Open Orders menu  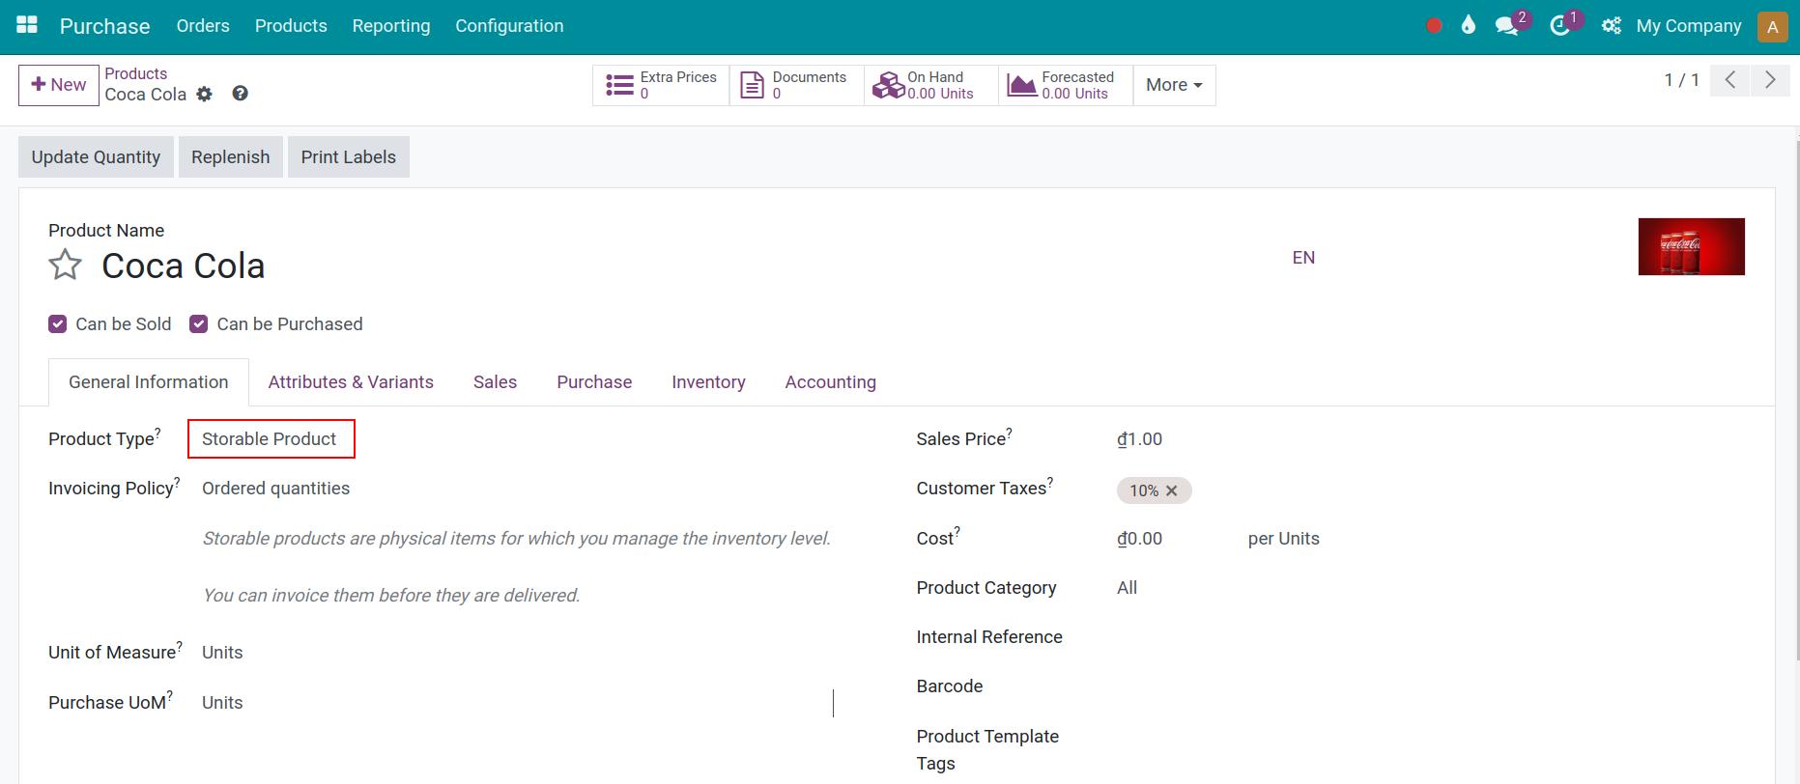click(203, 26)
